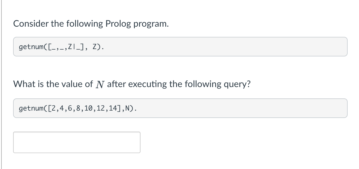Click the list pattern '[_,_,Z|_]' in the program
This screenshot has width=359, height=169.
point(66,47)
